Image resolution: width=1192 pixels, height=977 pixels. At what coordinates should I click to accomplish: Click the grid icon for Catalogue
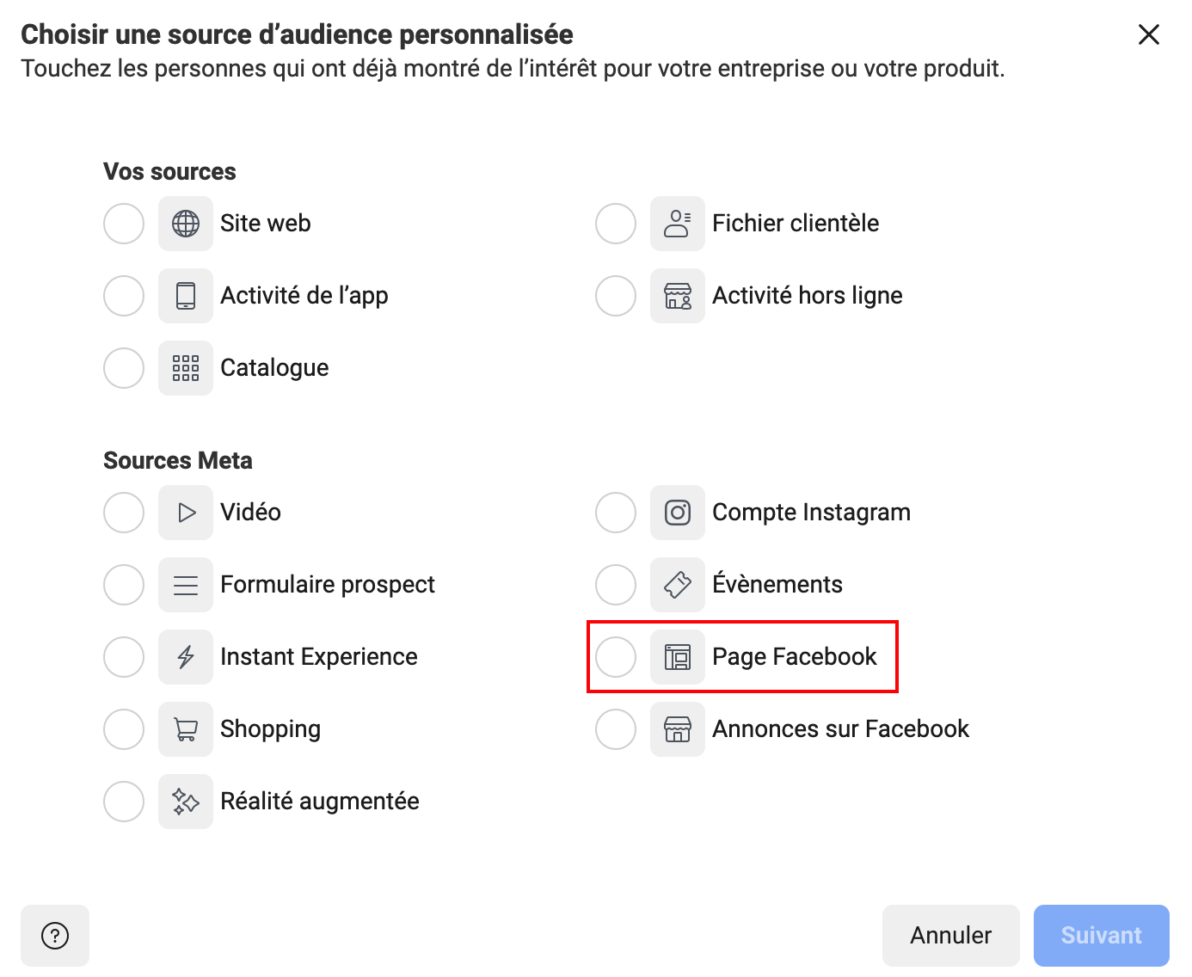point(186,368)
